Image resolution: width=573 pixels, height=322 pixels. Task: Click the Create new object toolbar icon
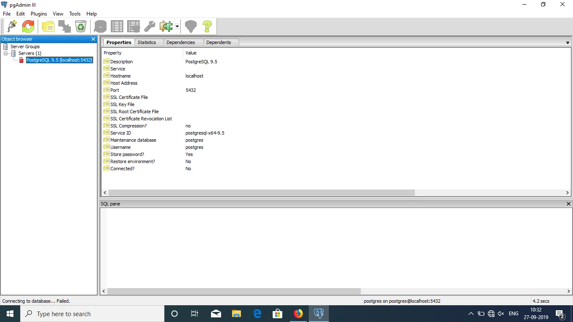tap(64, 26)
